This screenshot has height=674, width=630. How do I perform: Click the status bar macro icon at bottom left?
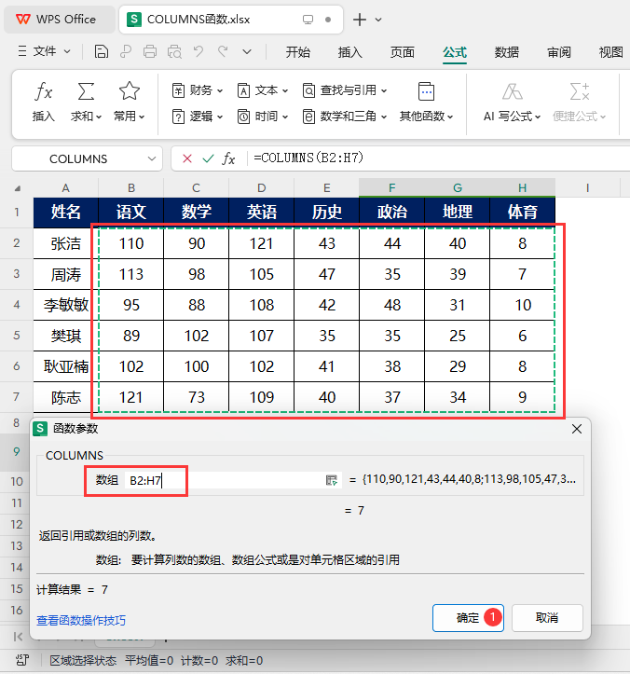point(22,660)
